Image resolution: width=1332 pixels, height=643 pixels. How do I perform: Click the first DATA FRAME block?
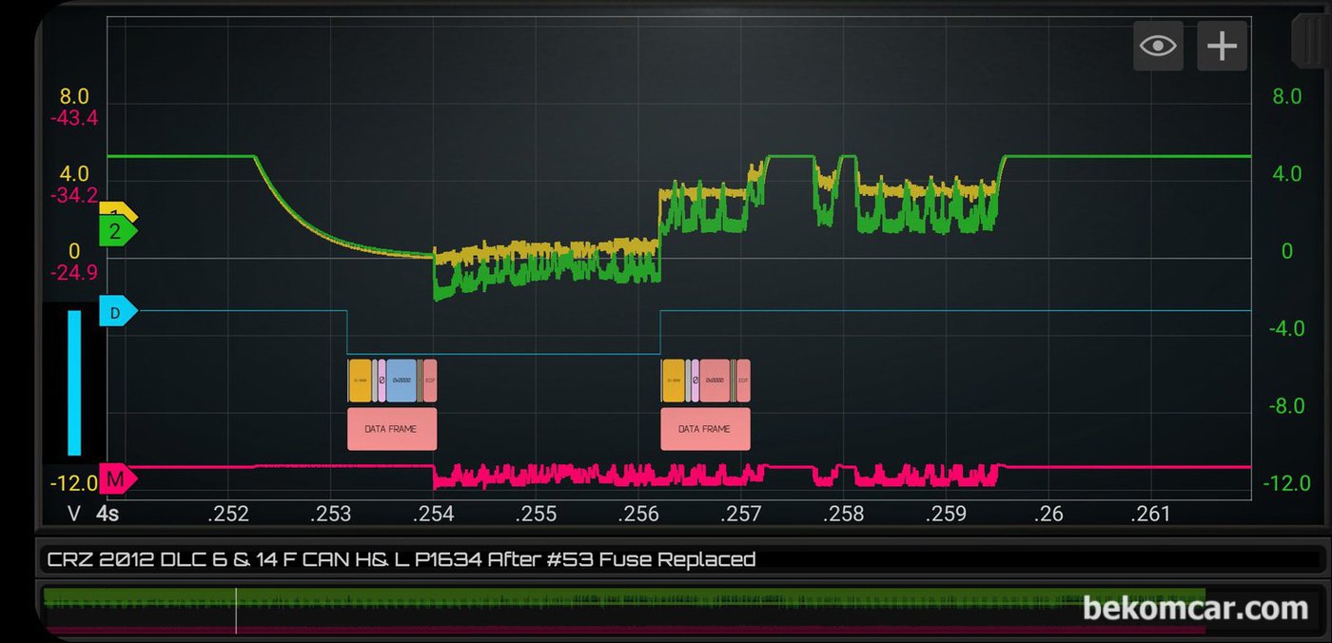391,429
